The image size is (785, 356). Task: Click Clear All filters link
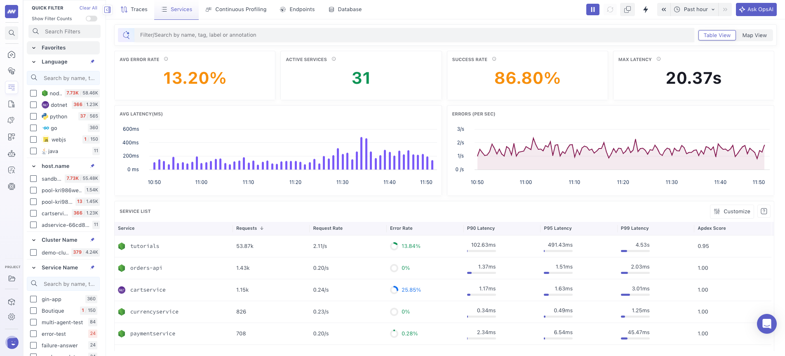[88, 8]
